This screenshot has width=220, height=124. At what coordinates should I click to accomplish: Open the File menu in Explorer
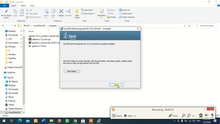(4, 6)
